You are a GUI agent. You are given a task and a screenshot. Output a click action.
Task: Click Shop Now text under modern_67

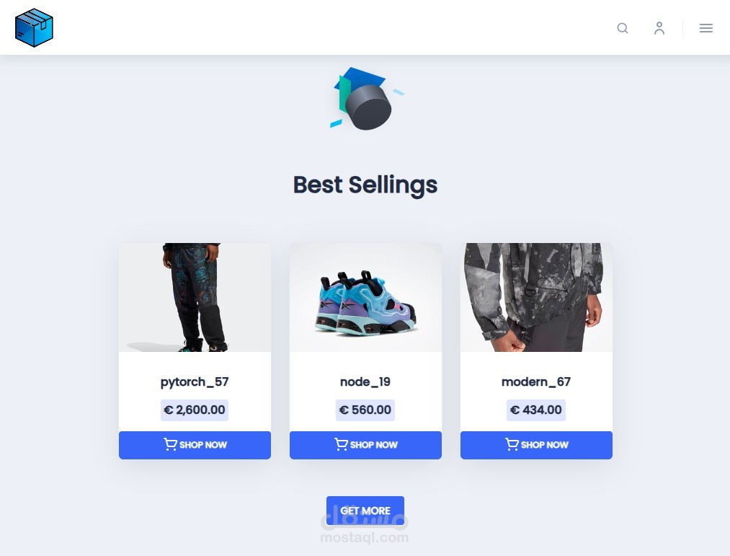545,445
